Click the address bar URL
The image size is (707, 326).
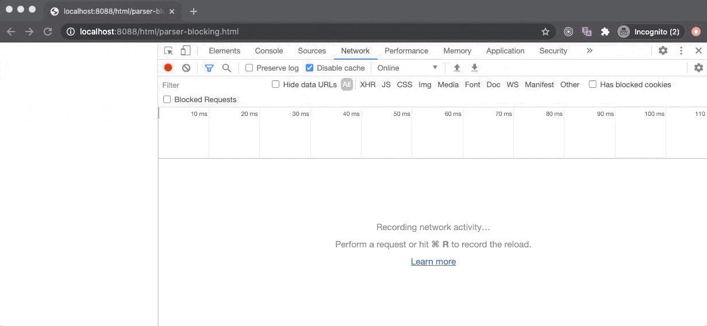[159, 32]
